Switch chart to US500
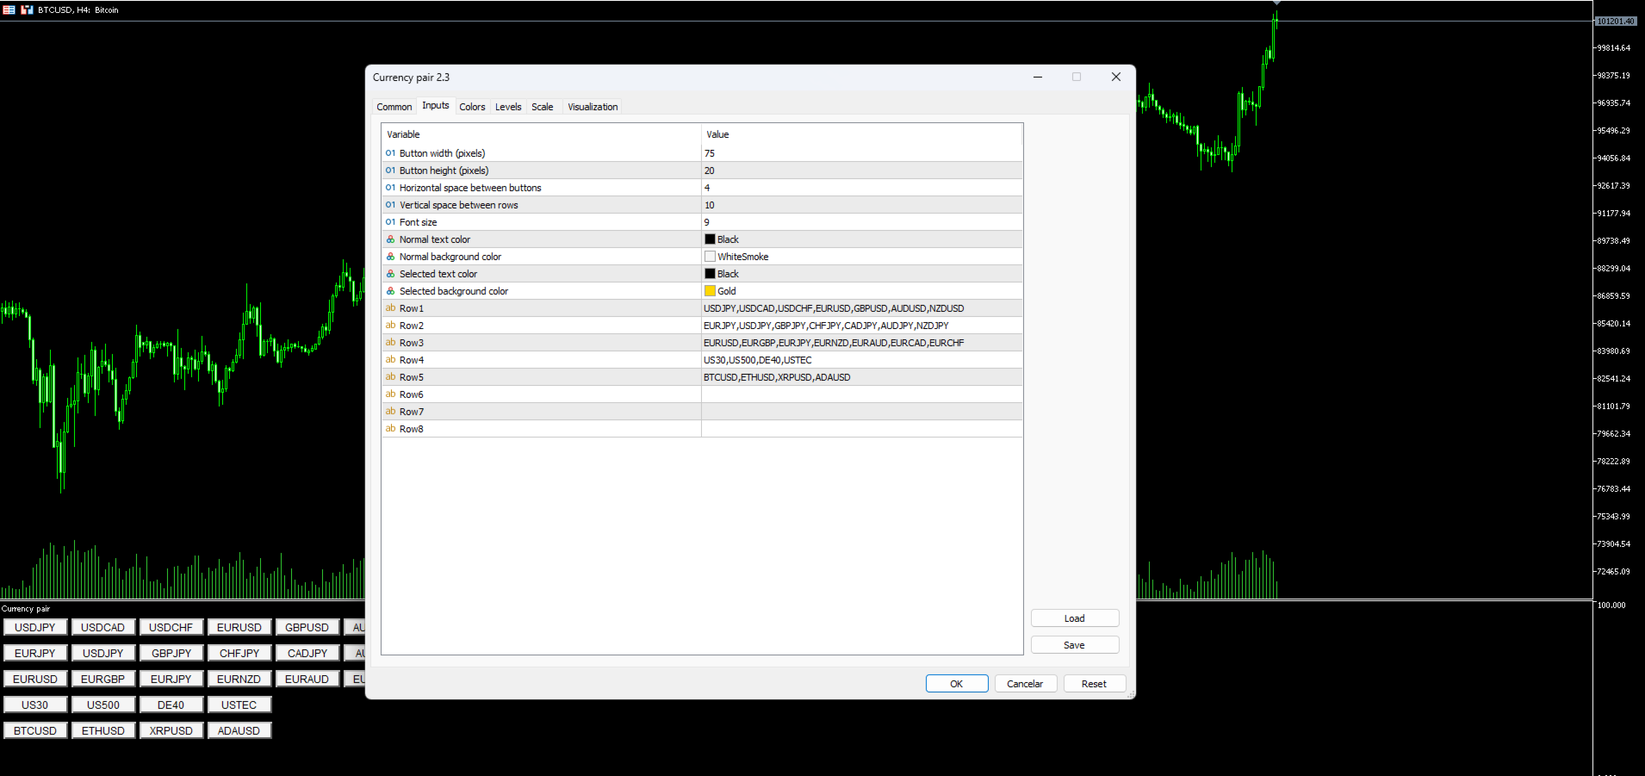The height and width of the screenshot is (776, 1645). [x=103, y=705]
